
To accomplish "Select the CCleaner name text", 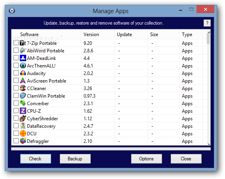I will 36,89.
